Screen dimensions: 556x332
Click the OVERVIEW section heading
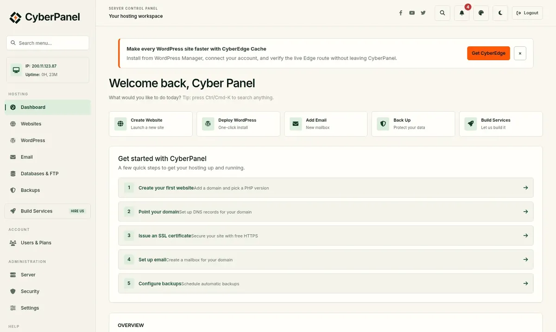pyautogui.click(x=131, y=326)
